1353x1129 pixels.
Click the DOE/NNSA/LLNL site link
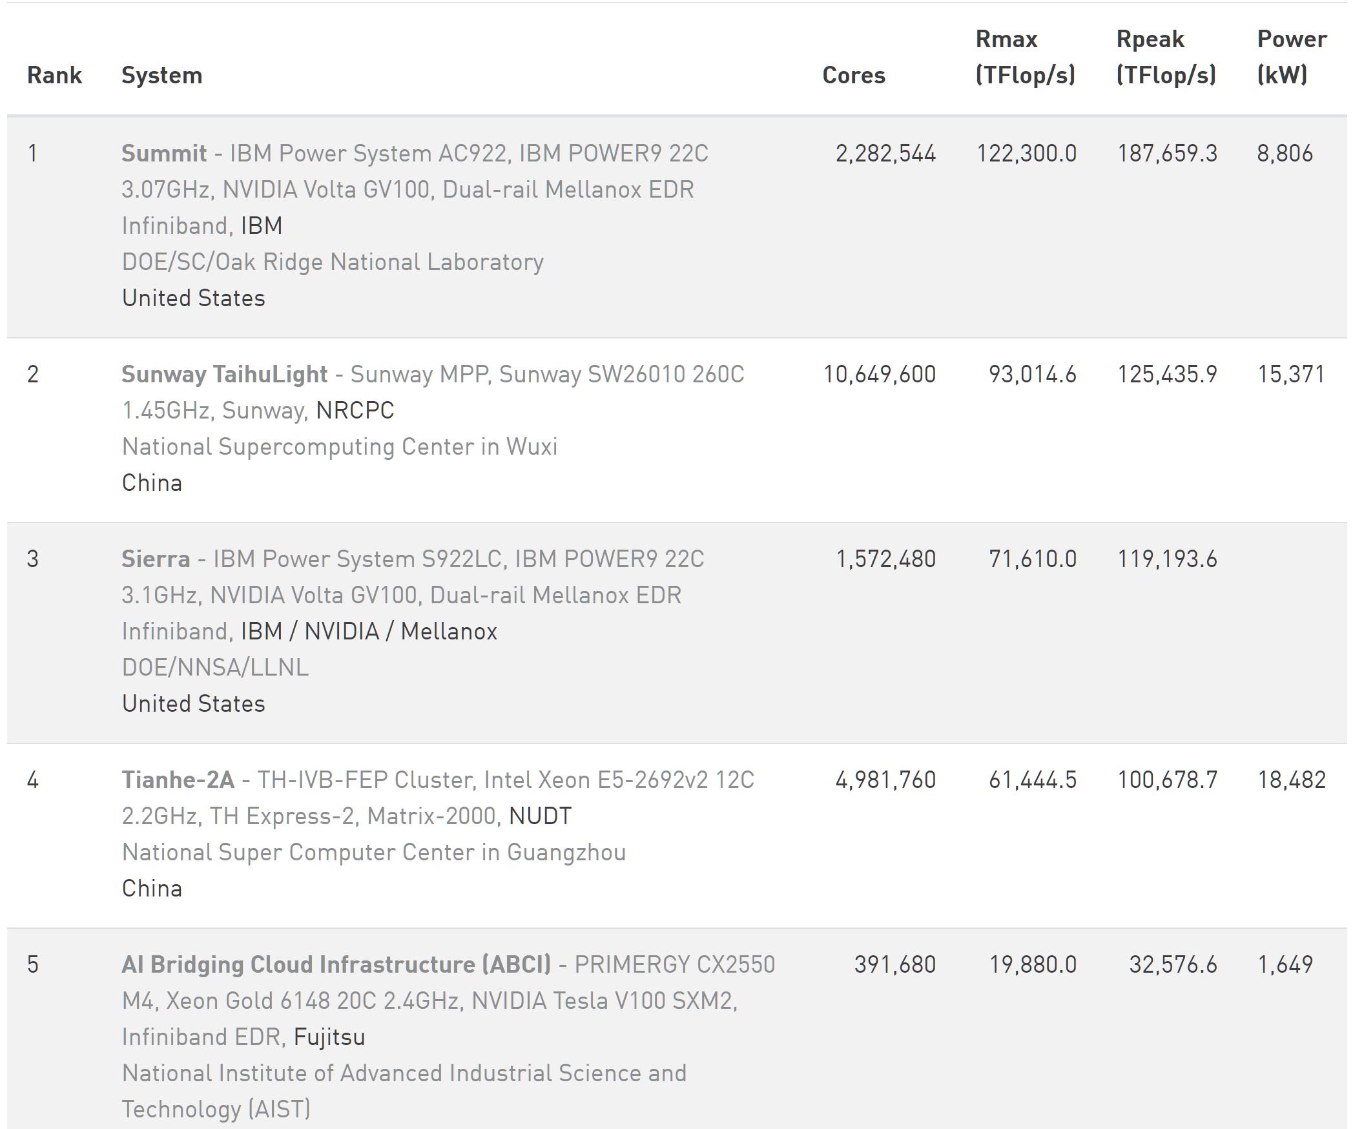(x=215, y=668)
